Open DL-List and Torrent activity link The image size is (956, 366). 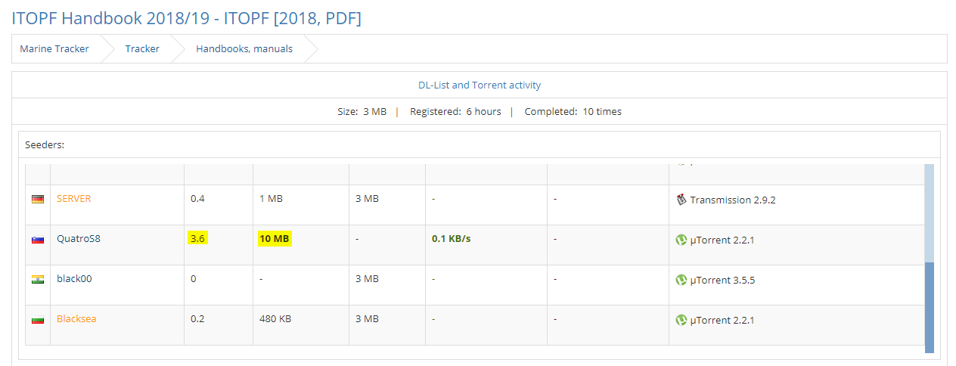[x=480, y=85]
